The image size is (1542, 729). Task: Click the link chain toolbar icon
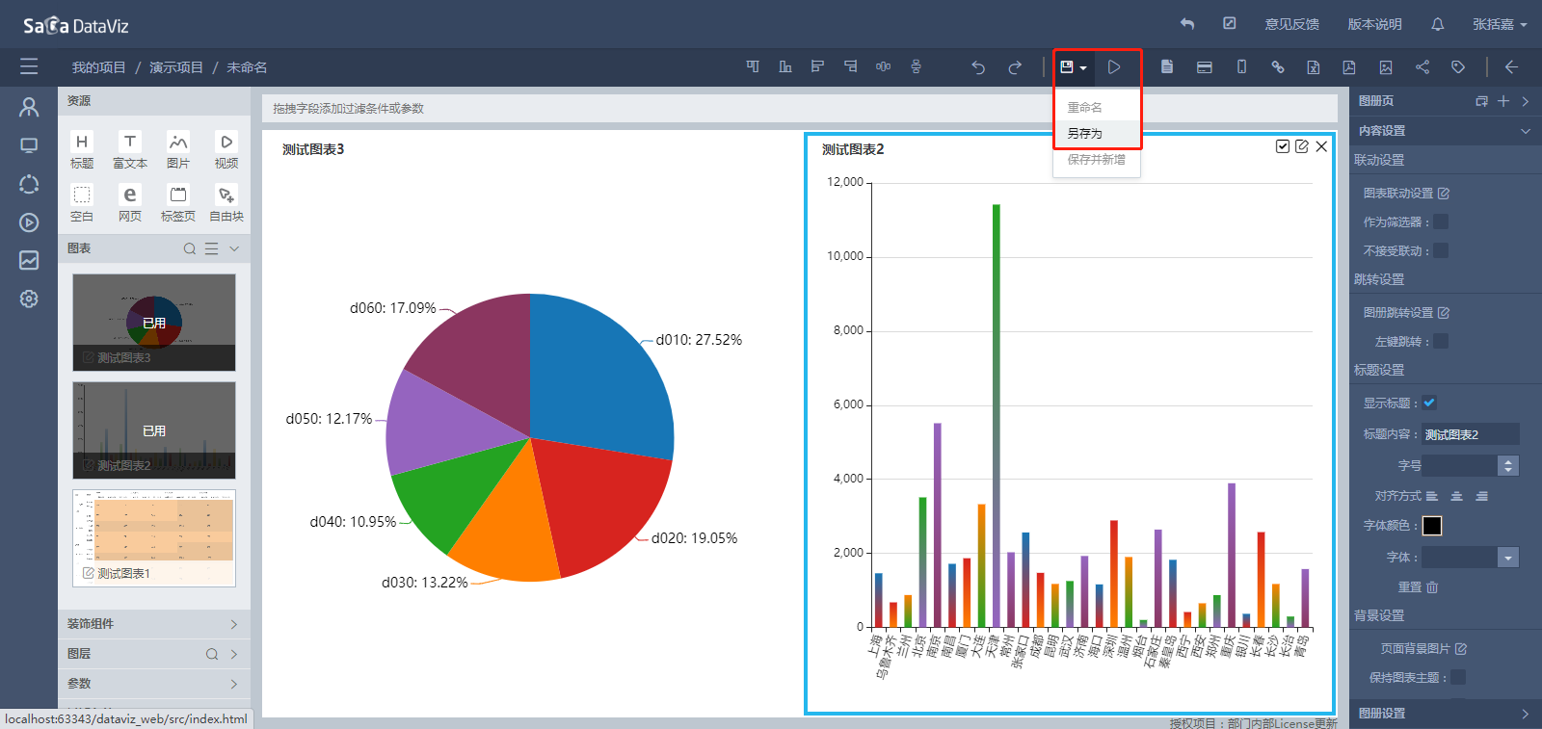[1278, 67]
